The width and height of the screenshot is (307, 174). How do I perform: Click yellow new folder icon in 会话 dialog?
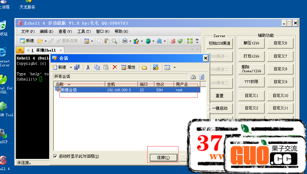pyautogui.click(x=144, y=68)
